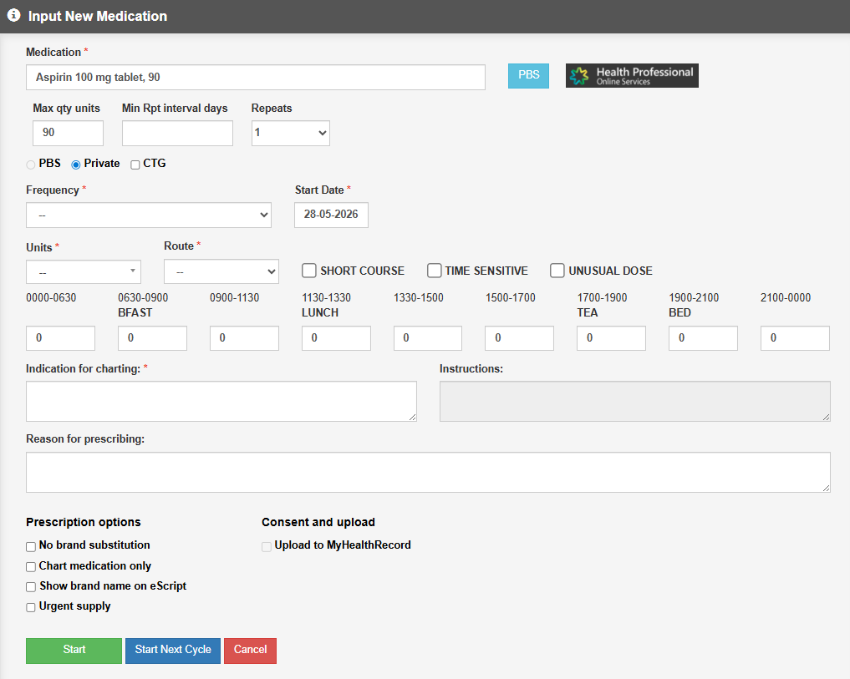Tick the UNUSUAL DOSE checkbox

pyautogui.click(x=557, y=271)
